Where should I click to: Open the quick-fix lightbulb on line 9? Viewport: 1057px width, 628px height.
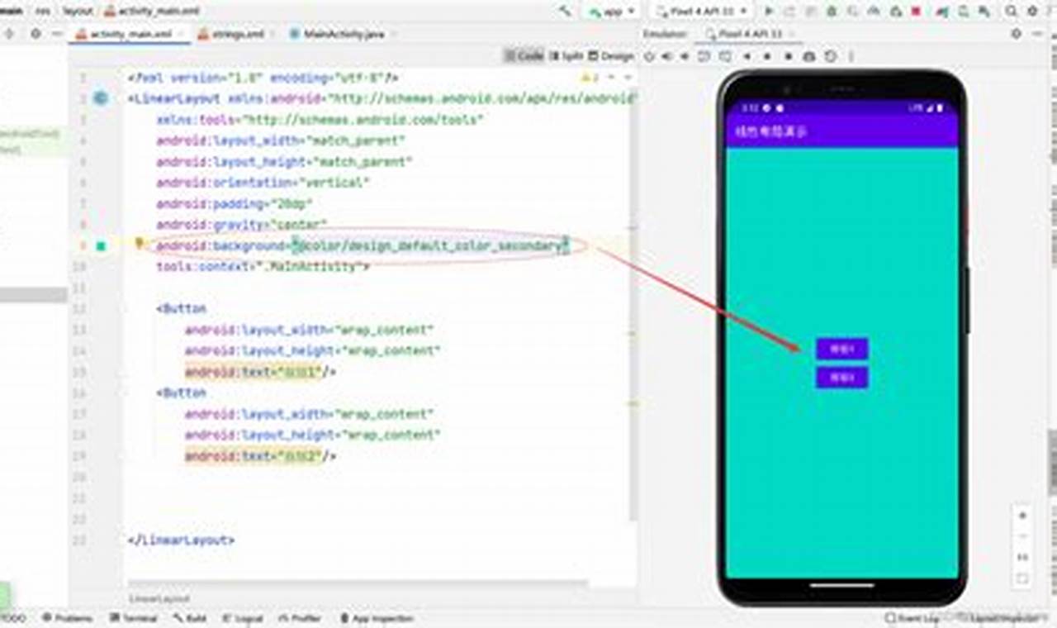pos(139,243)
